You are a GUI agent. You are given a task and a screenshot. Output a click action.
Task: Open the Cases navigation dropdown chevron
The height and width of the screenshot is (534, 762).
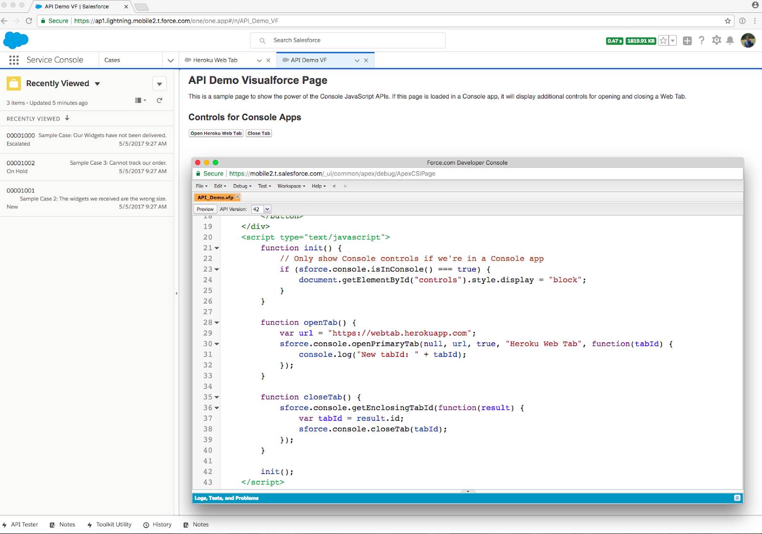click(170, 60)
